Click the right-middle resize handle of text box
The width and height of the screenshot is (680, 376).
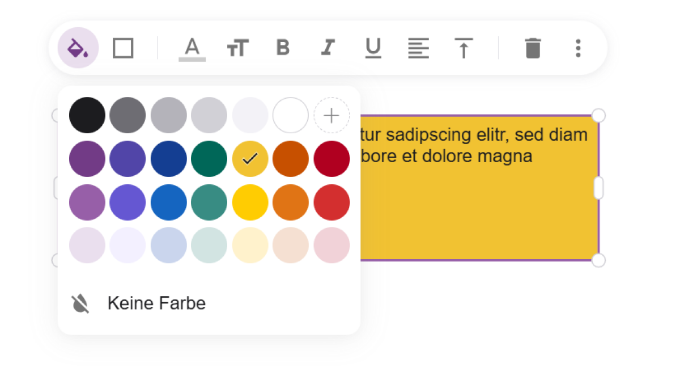click(598, 188)
